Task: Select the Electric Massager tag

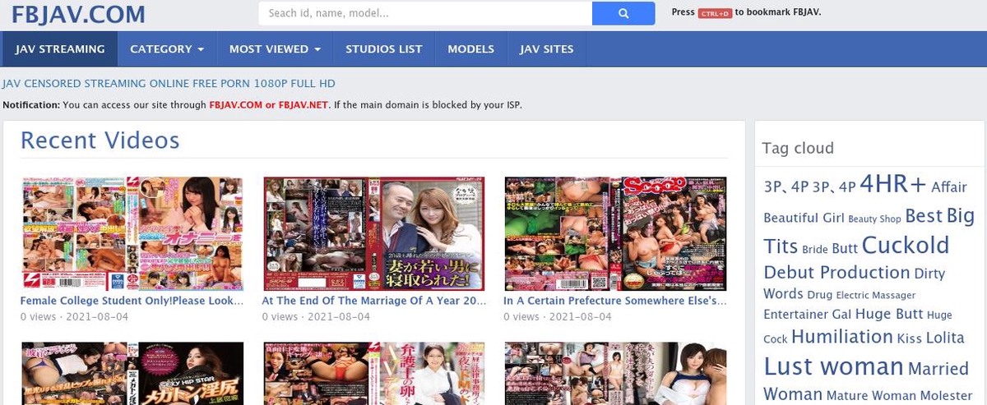Action: [x=875, y=295]
